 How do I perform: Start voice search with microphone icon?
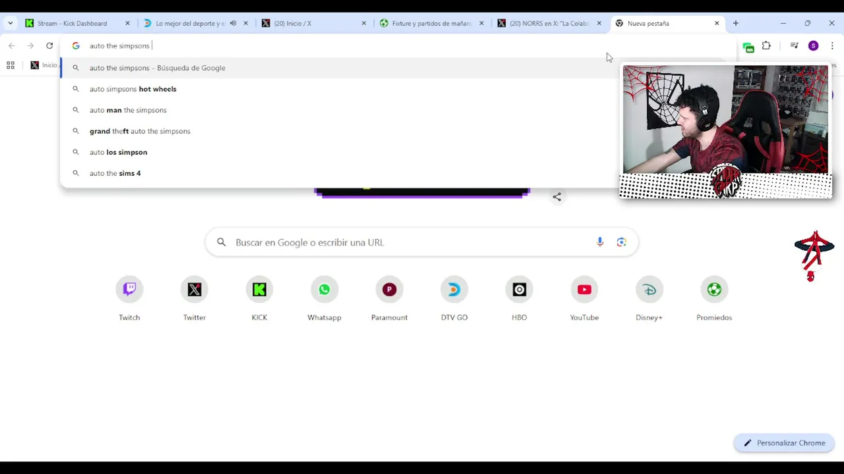point(600,242)
